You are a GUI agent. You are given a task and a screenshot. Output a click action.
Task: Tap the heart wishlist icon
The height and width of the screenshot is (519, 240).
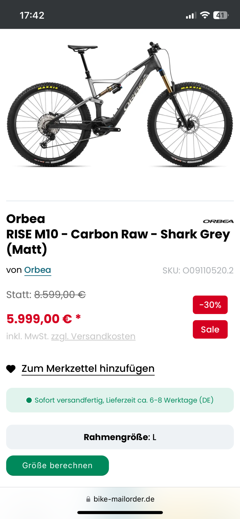tap(11, 369)
